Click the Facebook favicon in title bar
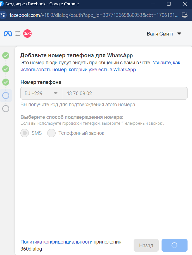 (1, 4)
